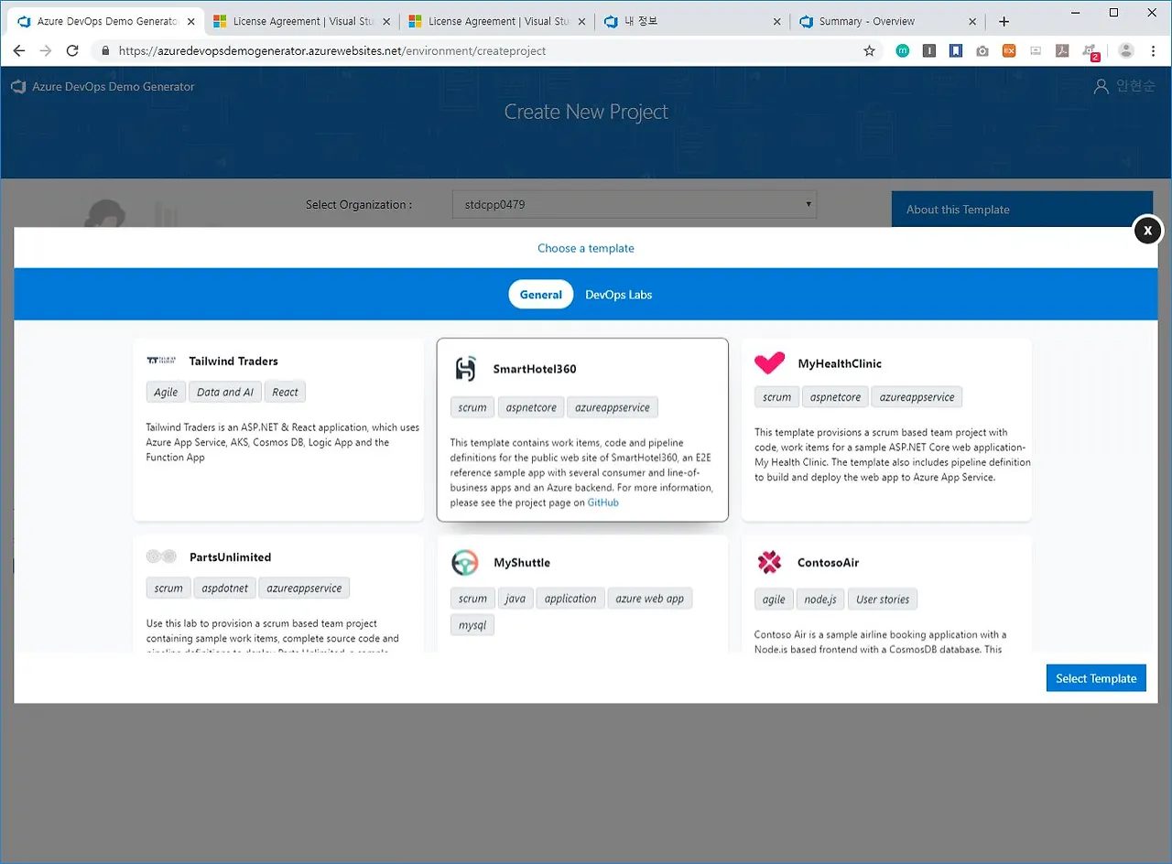
Task: Click the java tag on MyShuttle
Action: tap(515, 599)
